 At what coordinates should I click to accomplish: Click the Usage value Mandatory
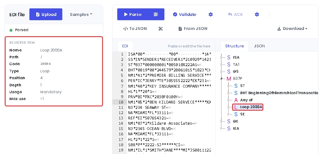point(51,92)
